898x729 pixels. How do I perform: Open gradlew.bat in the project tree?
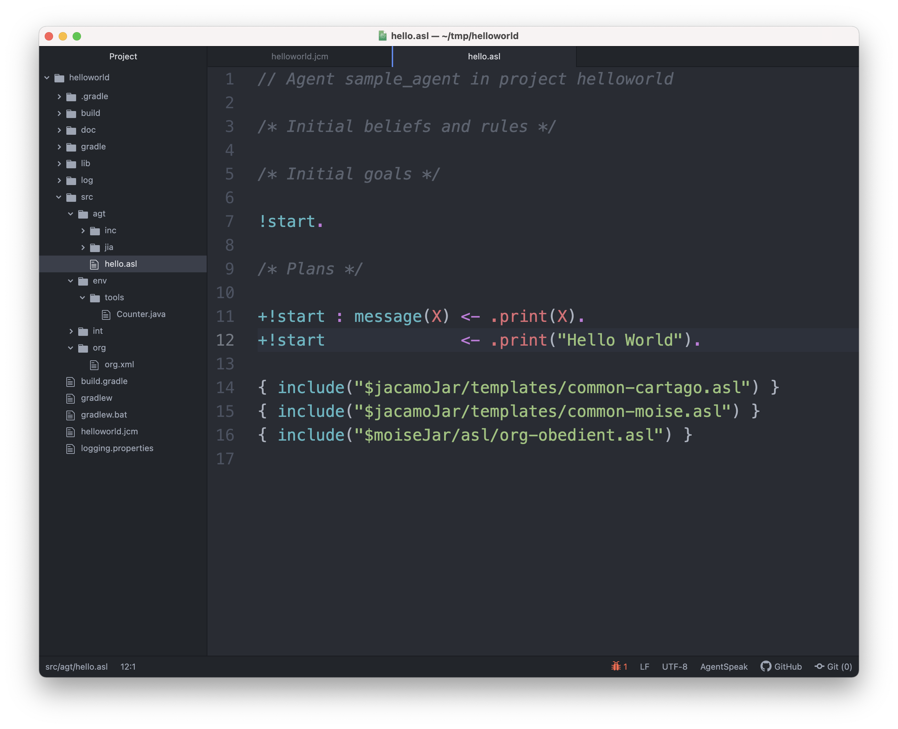[x=104, y=415]
